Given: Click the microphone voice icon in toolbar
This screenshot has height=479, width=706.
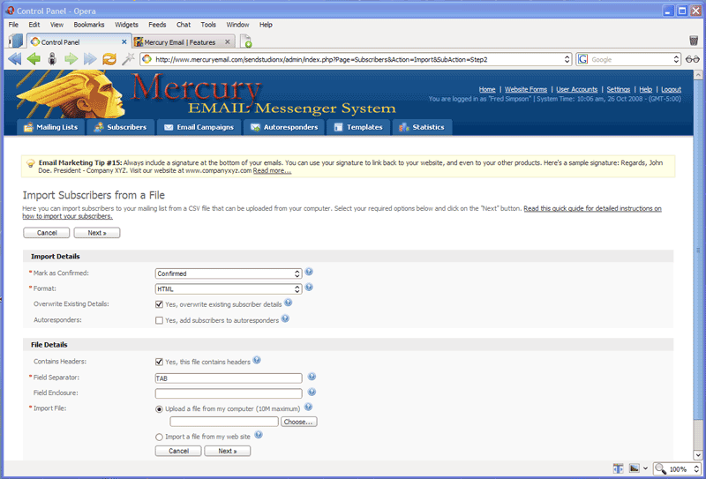Looking at the screenshot, I should pos(52,59).
